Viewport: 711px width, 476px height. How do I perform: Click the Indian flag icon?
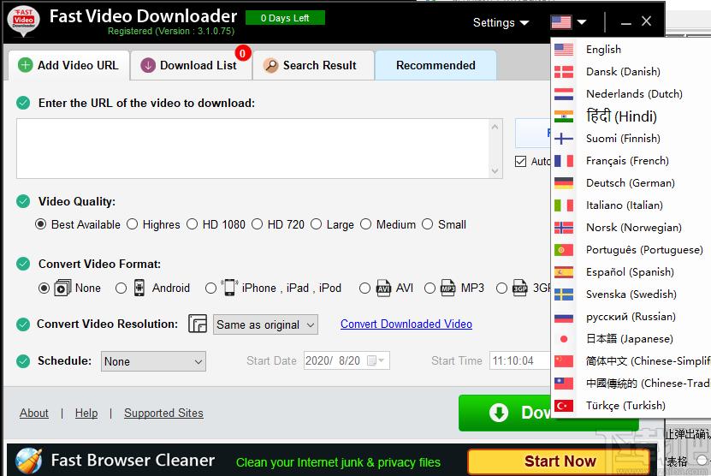[x=564, y=116]
